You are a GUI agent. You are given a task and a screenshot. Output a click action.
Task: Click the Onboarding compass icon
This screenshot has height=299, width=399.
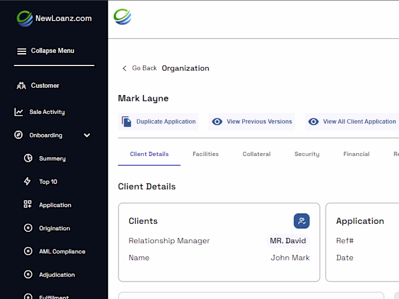(19, 136)
